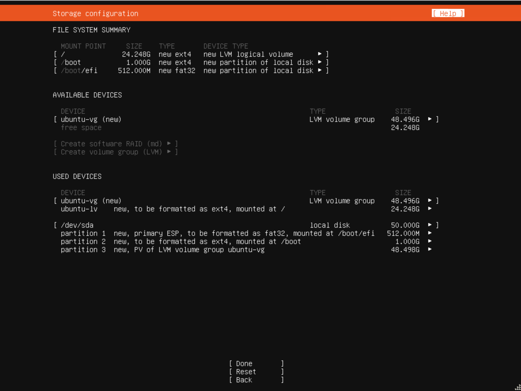
Task: Open actions for the /dev/sda local disk
Action: 430,225
